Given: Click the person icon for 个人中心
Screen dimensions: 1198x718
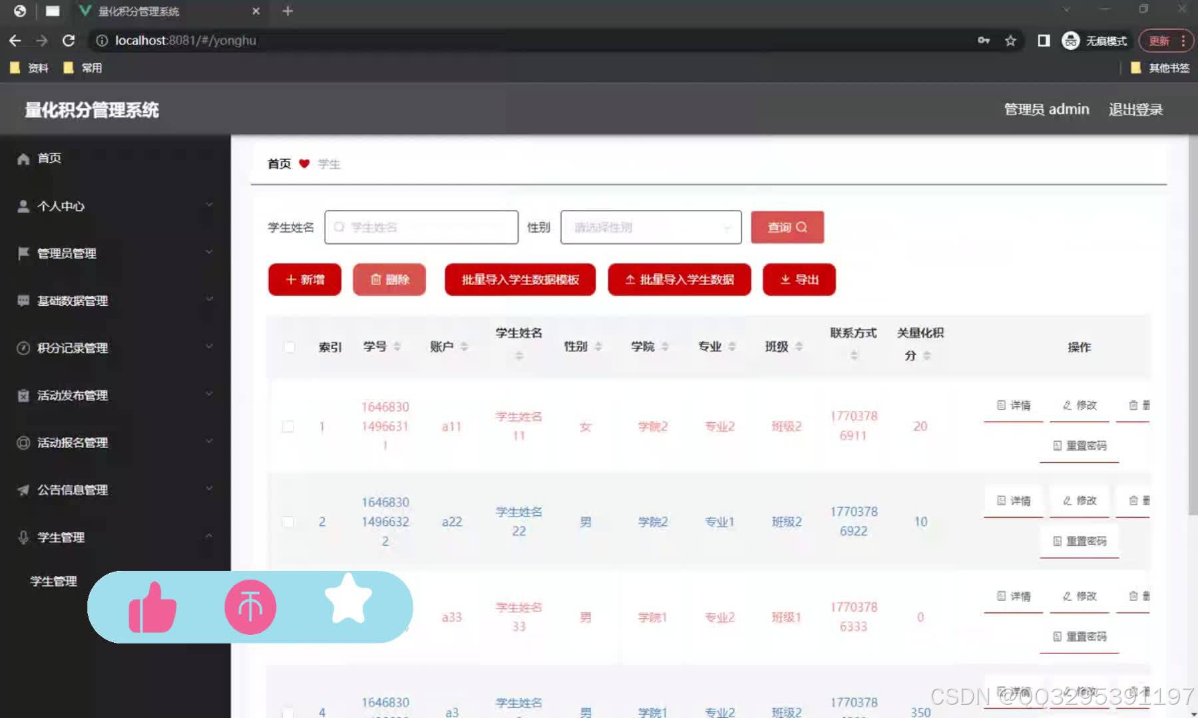Looking at the screenshot, I should click(x=23, y=206).
